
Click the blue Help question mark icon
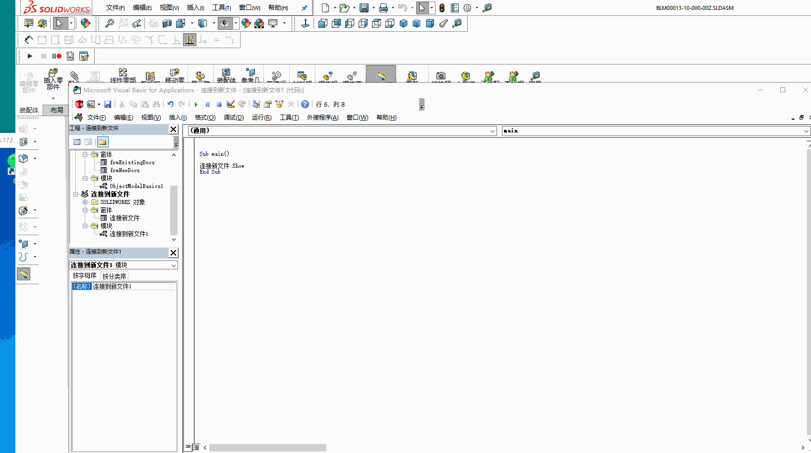[305, 104]
